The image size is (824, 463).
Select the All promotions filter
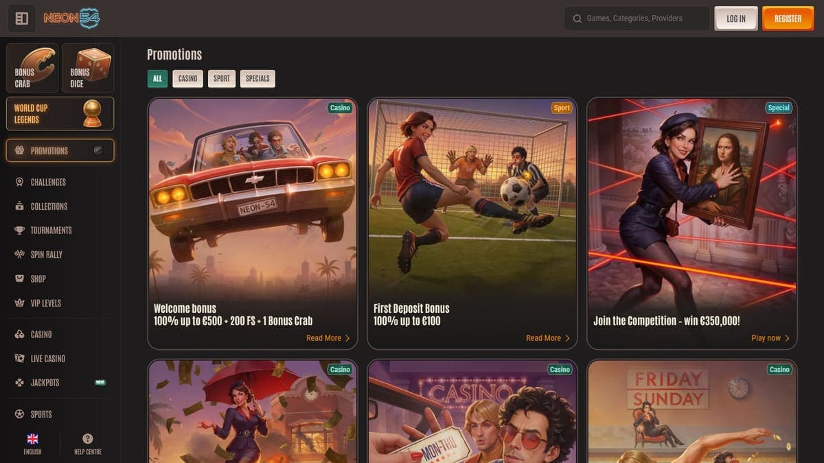coord(157,78)
